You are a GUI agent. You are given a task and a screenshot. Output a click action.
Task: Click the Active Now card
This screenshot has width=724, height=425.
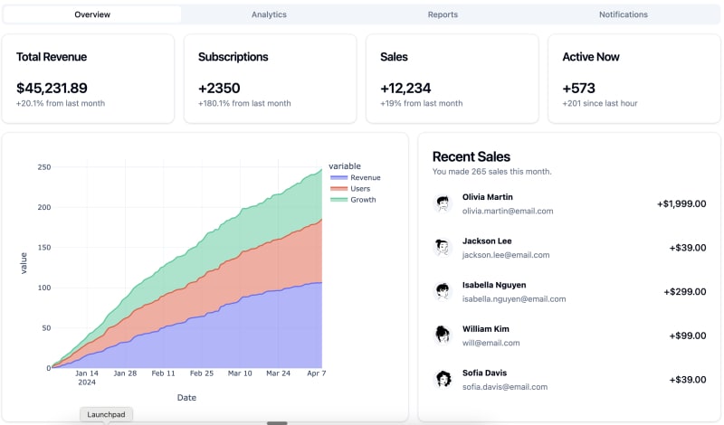633,79
